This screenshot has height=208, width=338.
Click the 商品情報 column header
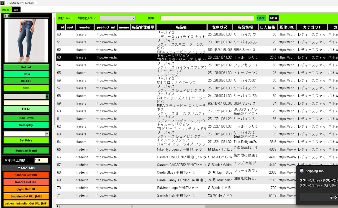click(x=245, y=27)
